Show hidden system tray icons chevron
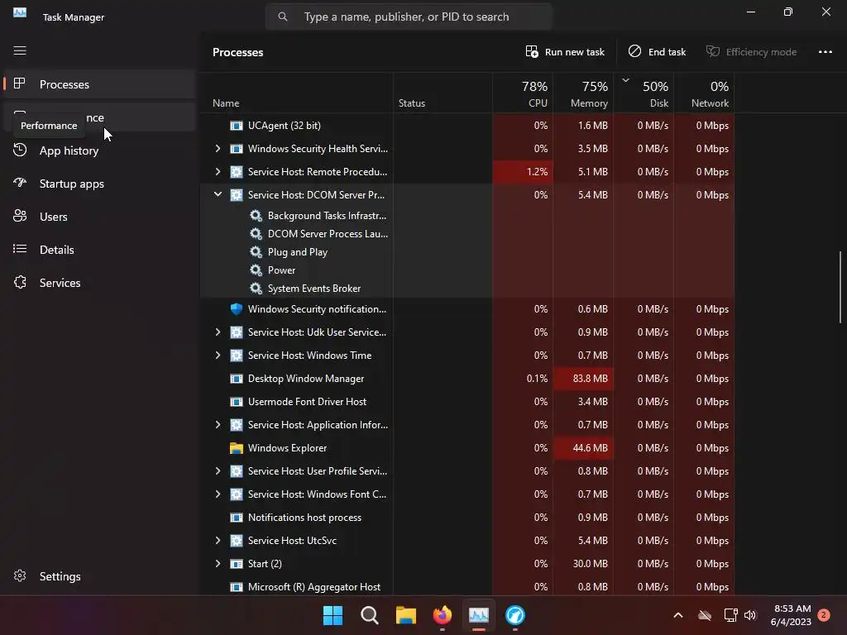 click(678, 615)
